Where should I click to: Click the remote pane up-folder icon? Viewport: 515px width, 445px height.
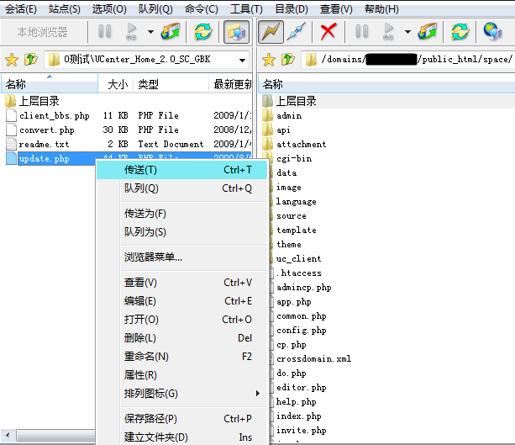click(288, 60)
